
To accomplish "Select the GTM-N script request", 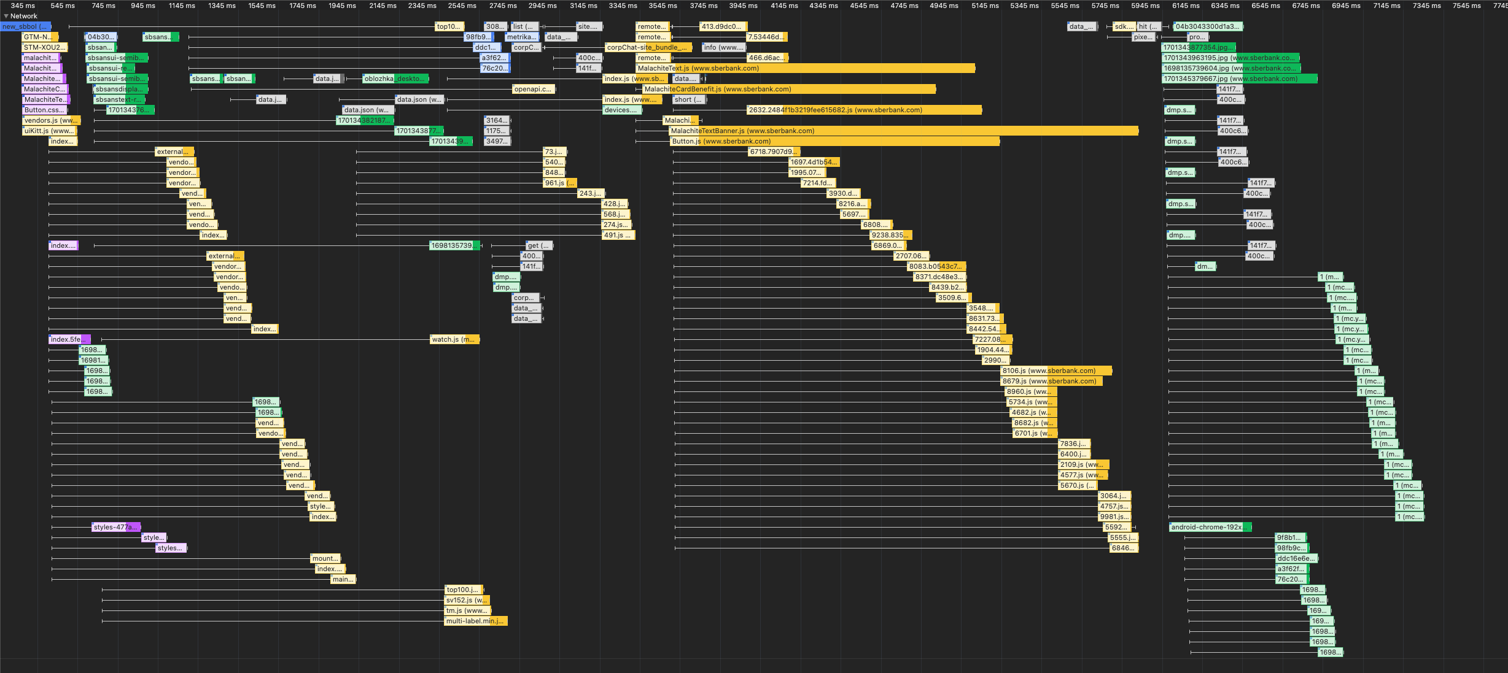I will pyautogui.click(x=39, y=37).
